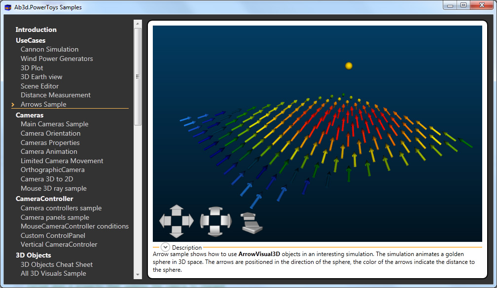Click the move camera right arrow

188,221
